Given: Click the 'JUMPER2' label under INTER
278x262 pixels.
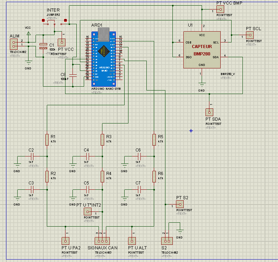Looking at the screenshot, I should (53, 15).
